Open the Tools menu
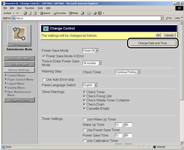Image resolution: width=184 pixels, height=150 pixels. tap(40, 8)
